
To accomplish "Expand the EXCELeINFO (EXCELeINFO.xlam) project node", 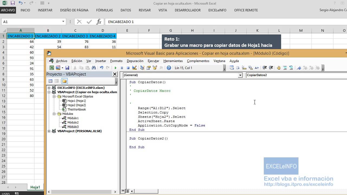I will [x=49, y=88].
